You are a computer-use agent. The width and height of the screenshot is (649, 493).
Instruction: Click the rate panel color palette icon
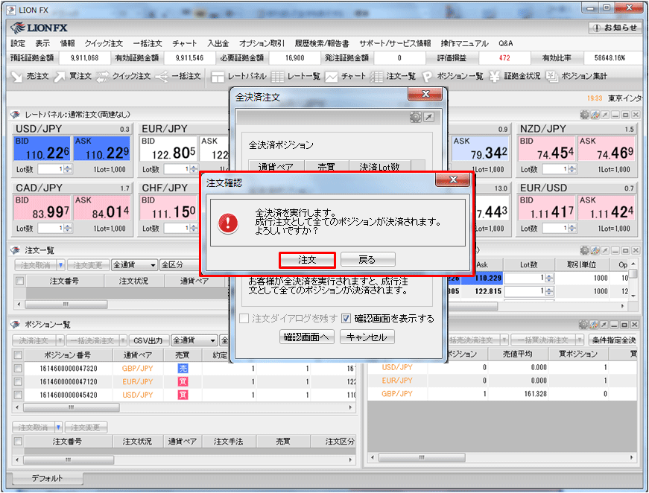pyautogui.click(x=595, y=115)
